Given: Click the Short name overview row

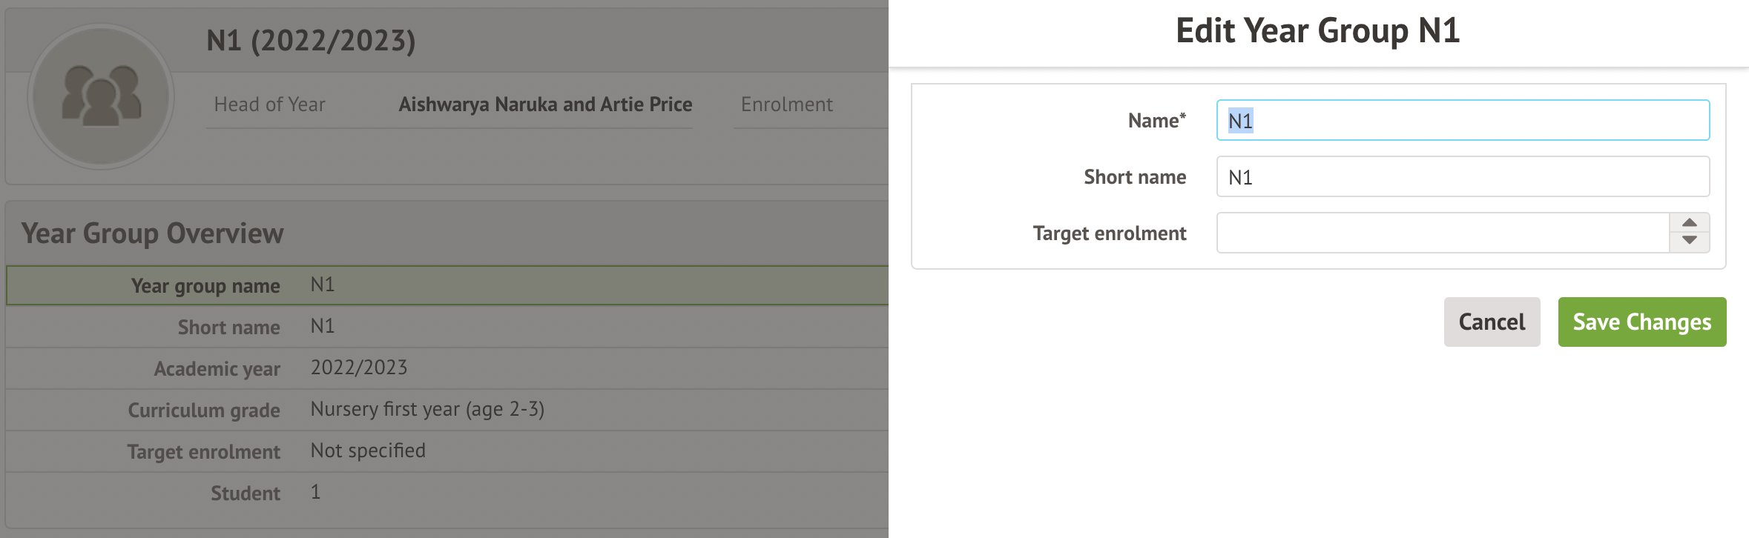Looking at the screenshot, I should 447,327.
